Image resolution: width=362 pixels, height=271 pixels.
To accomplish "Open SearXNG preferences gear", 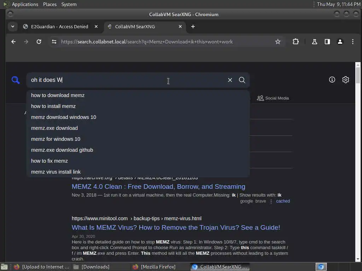I will 345,80.
